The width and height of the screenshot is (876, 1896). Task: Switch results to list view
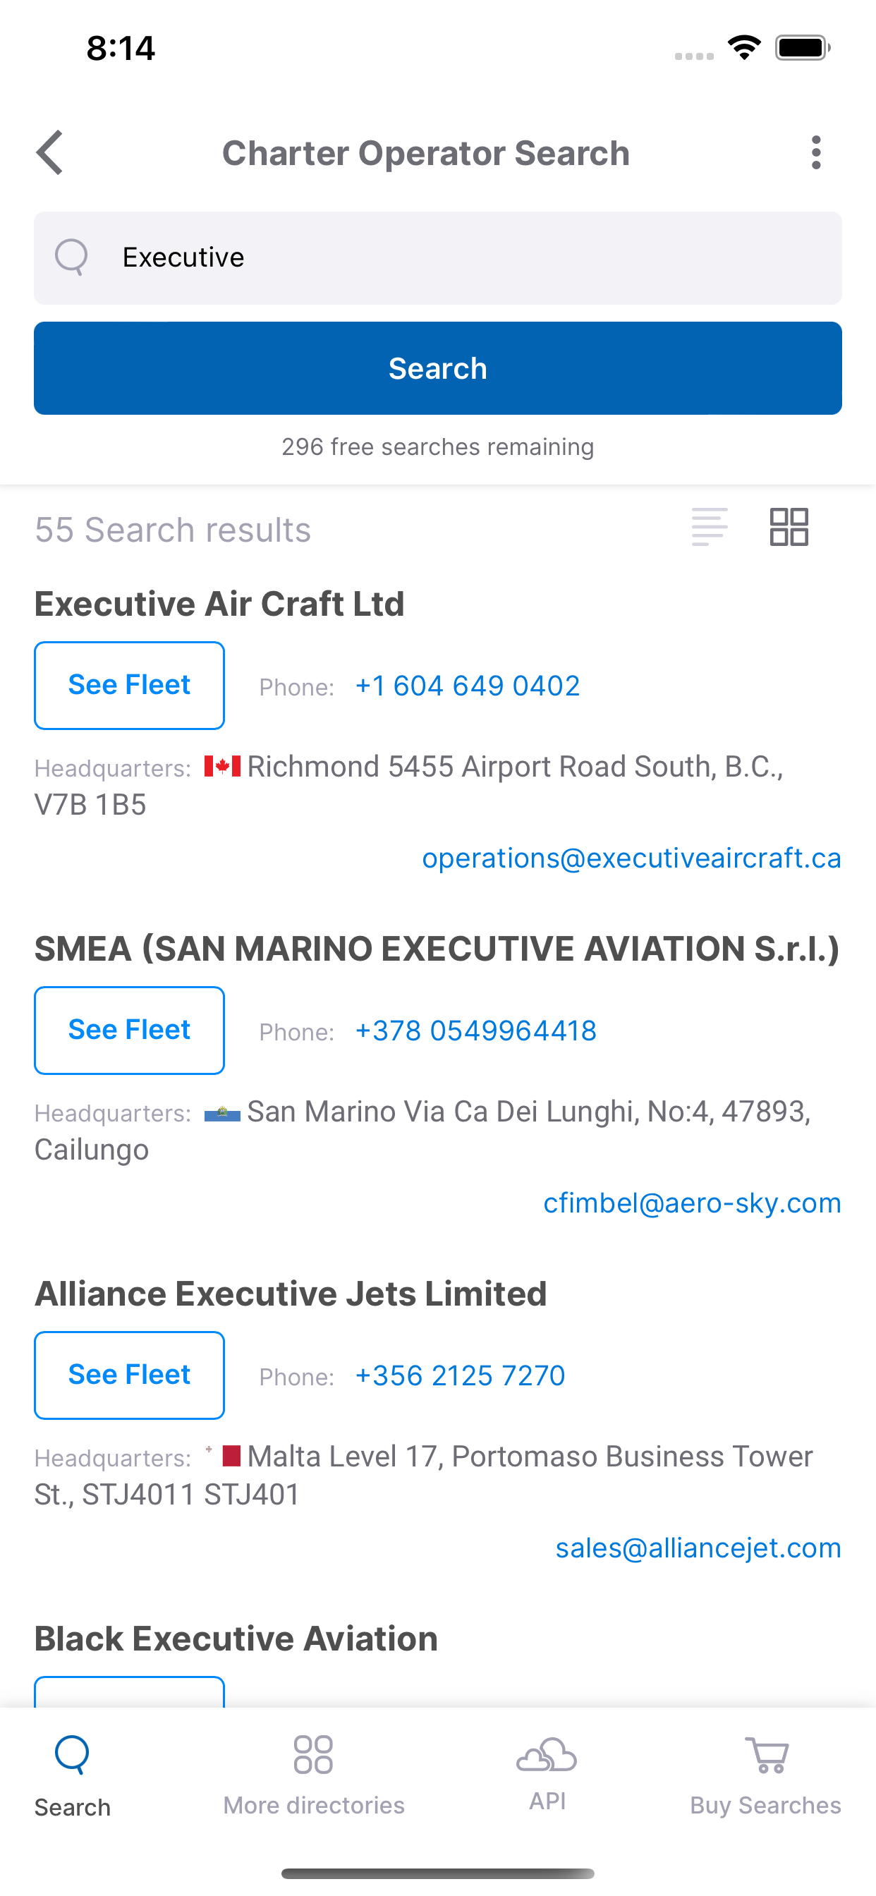pos(710,527)
